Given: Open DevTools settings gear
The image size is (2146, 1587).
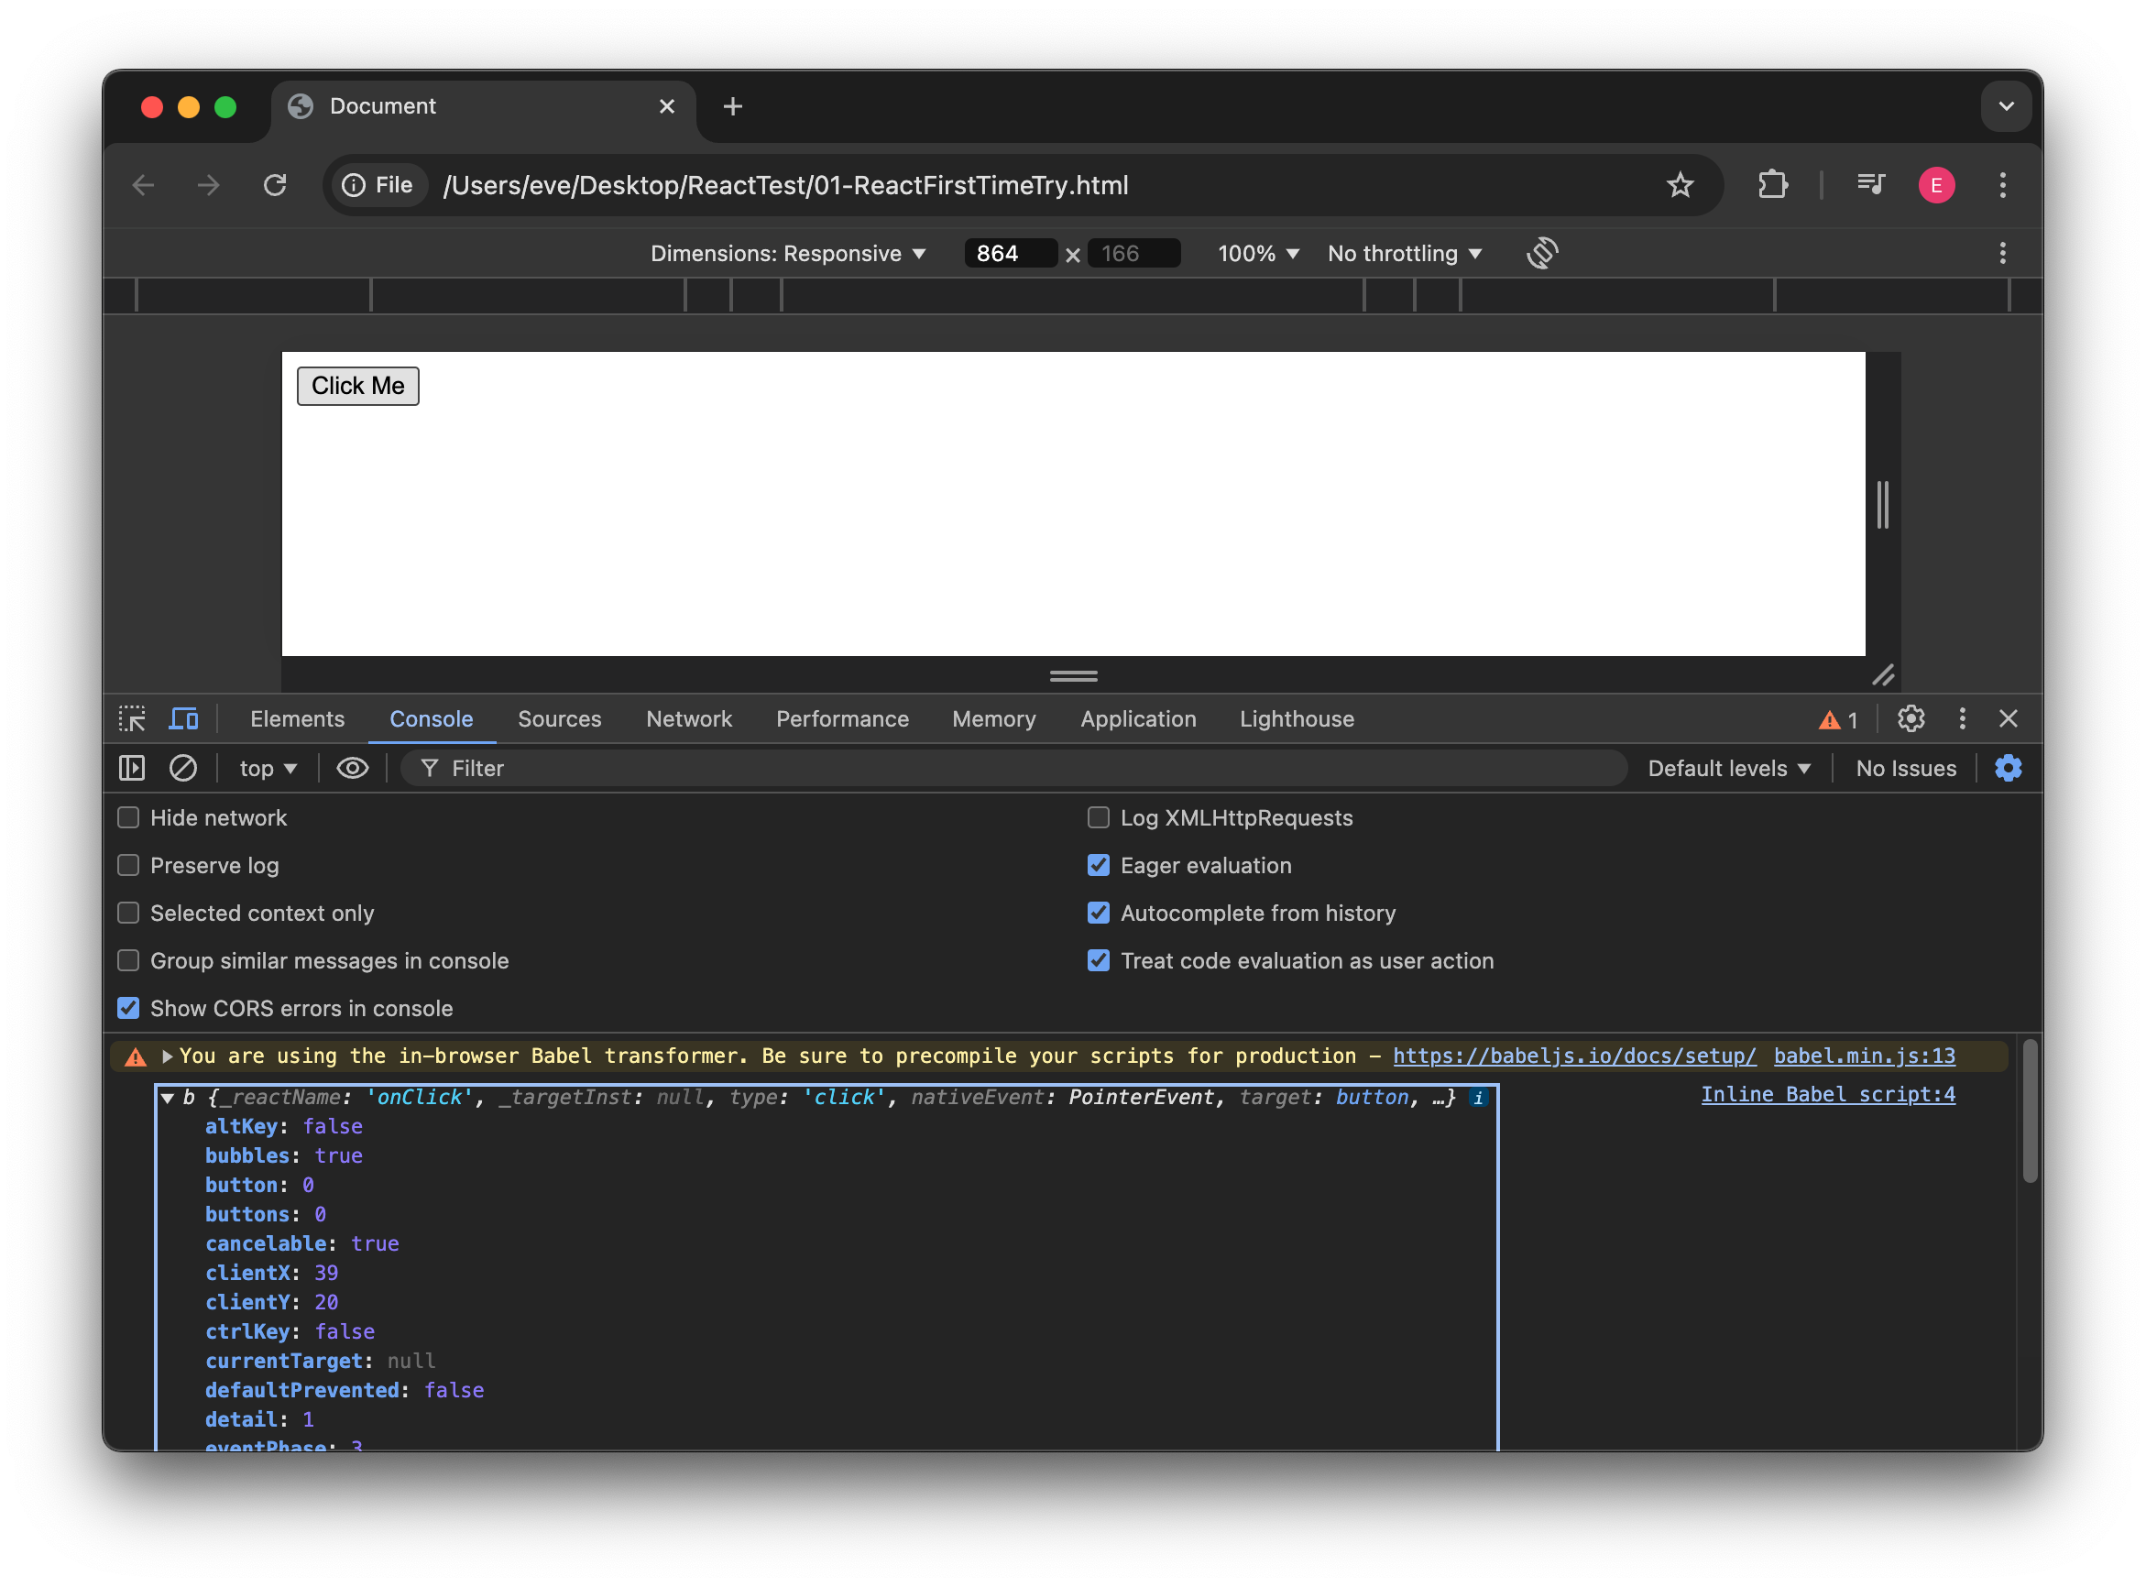Looking at the screenshot, I should point(1910,717).
